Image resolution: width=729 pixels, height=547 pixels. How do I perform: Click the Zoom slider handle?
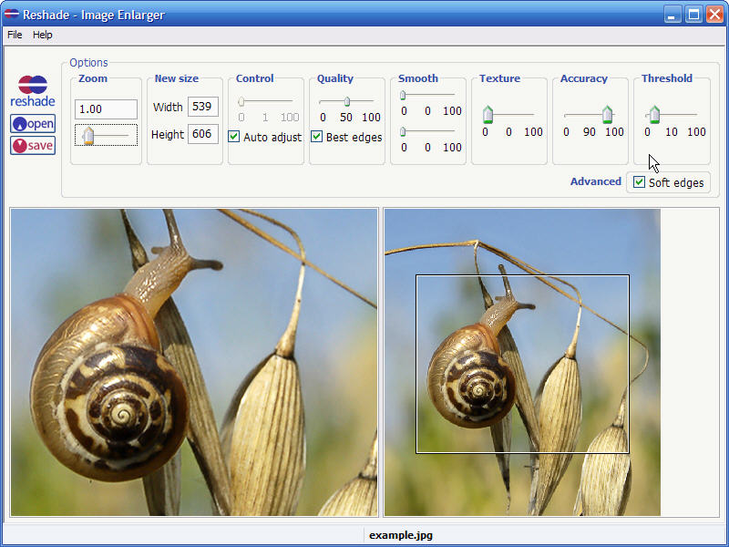tap(88, 136)
